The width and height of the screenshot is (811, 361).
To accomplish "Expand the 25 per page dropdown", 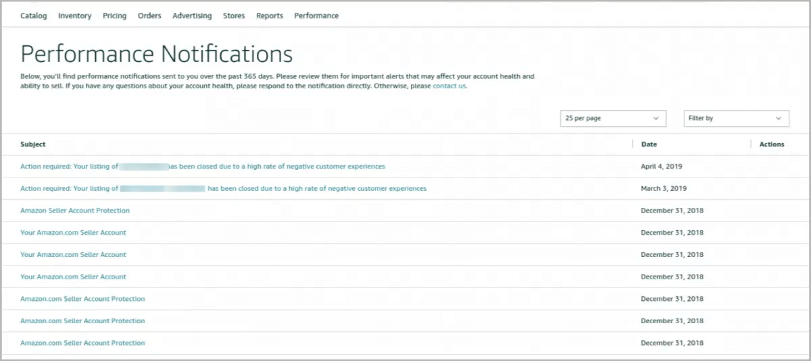I will point(613,118).
